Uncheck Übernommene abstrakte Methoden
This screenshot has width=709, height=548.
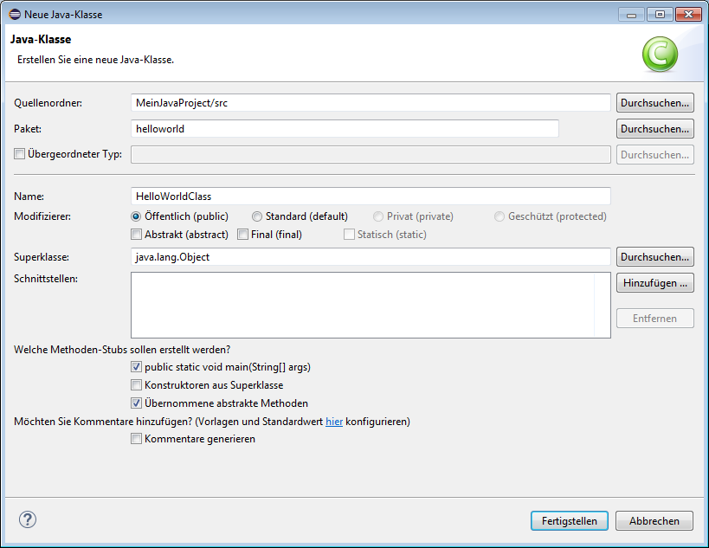136,403
